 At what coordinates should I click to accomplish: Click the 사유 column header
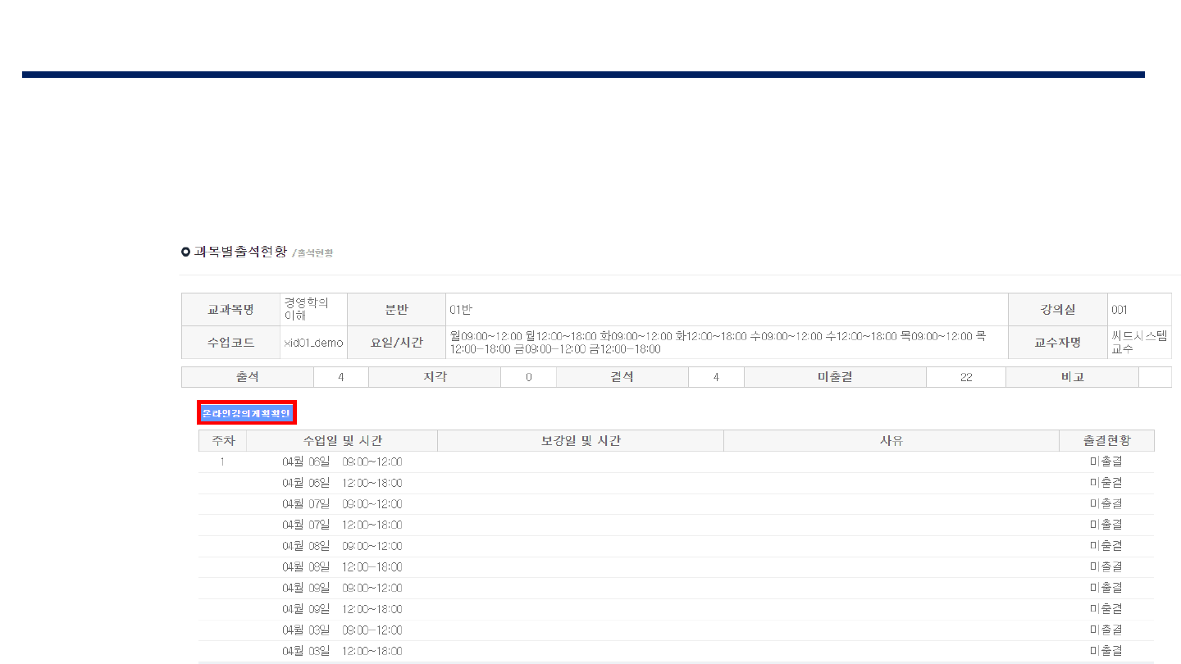coord(891,441)
